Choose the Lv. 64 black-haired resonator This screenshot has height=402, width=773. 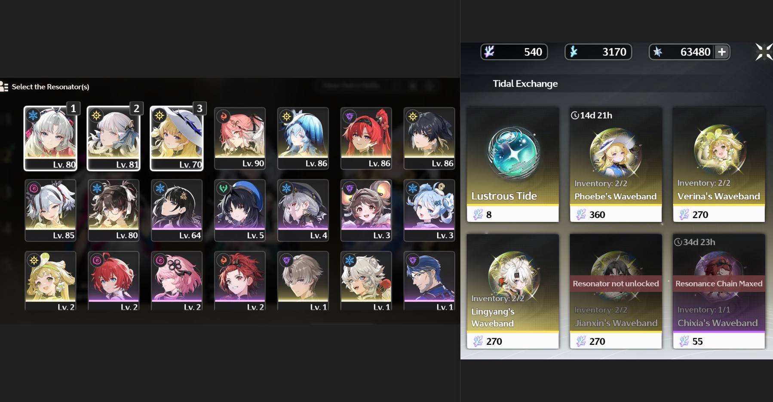pos(177,210)
